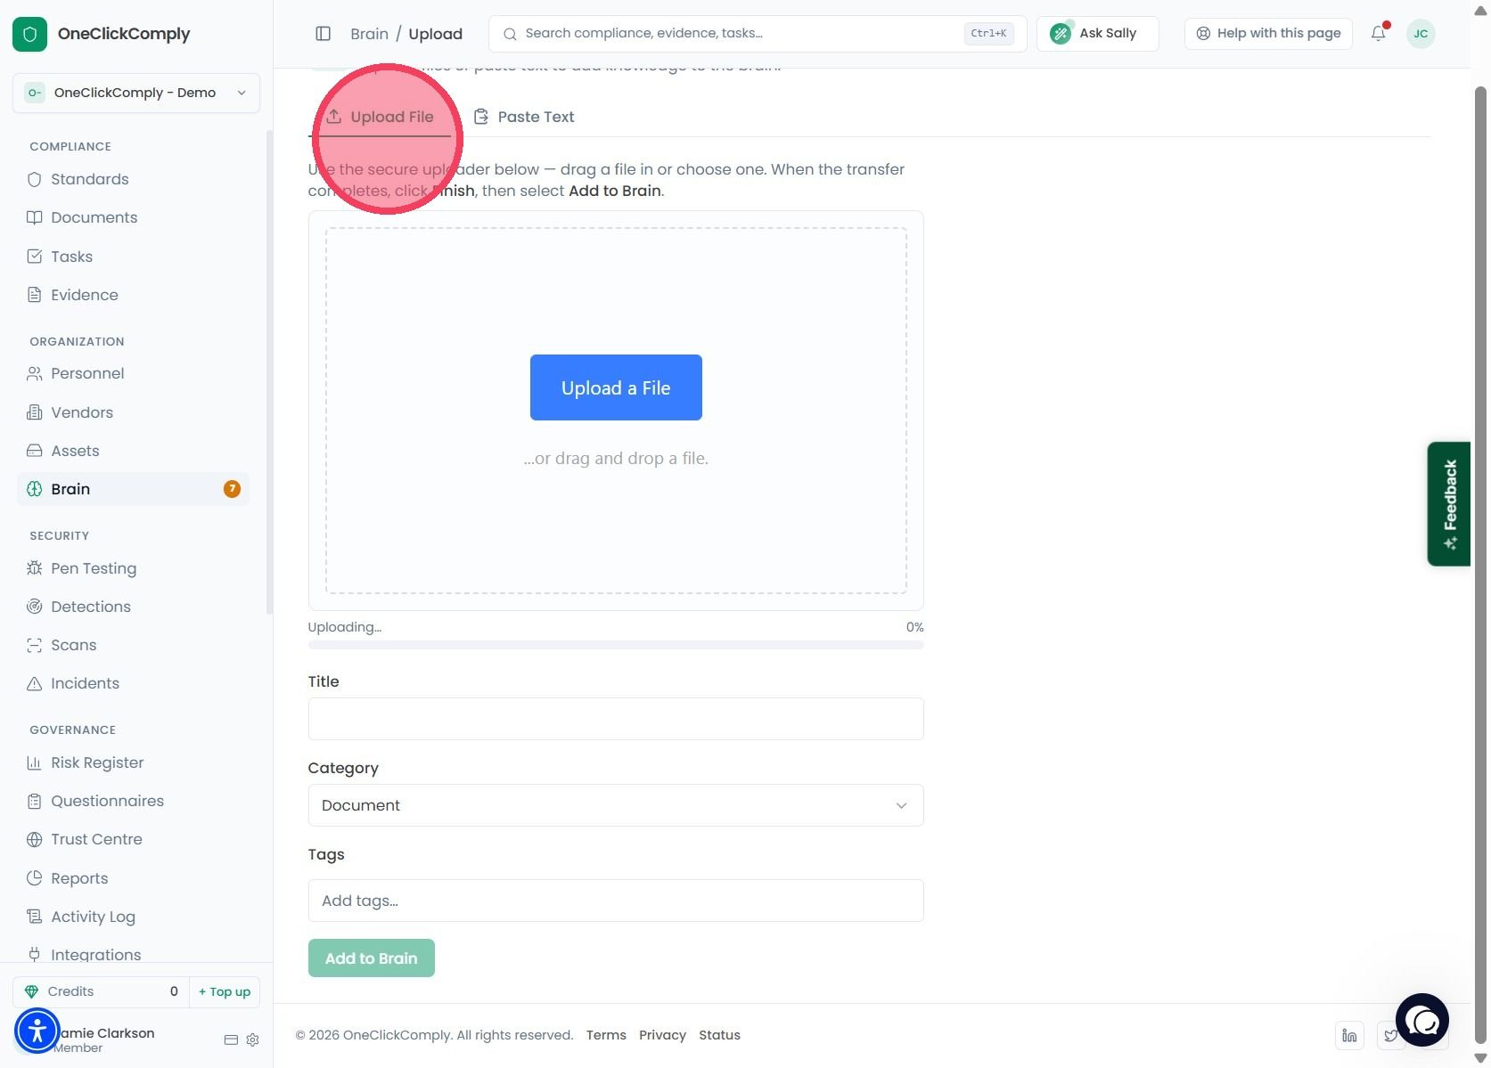Go to Vendors
This screenshot has width=1491, height=1068.
[x=81, y=412]
